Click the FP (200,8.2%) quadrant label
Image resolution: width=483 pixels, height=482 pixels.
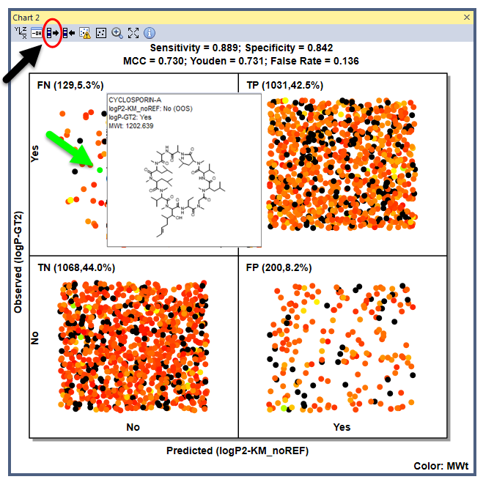coord(279,267)
